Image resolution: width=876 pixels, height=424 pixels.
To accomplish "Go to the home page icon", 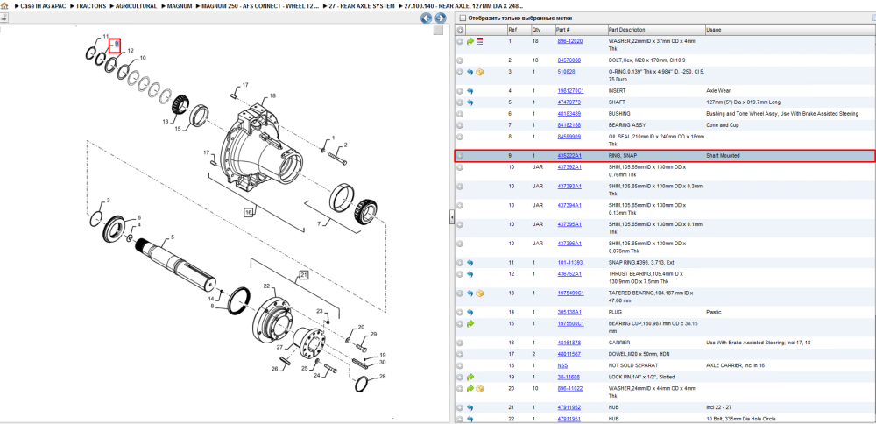I will (x=4, y=5).
